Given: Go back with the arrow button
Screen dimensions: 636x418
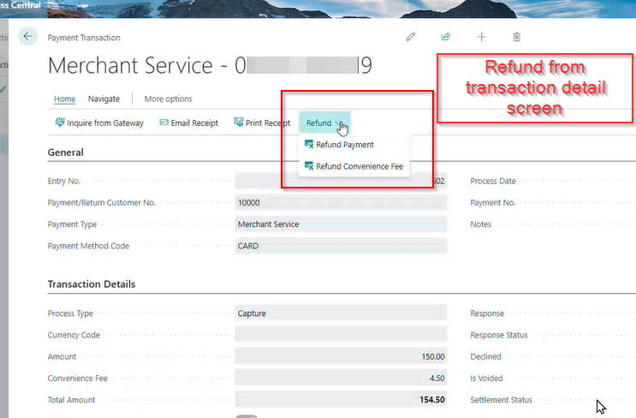Looking at the screenshot, I should tap(28, 37).
